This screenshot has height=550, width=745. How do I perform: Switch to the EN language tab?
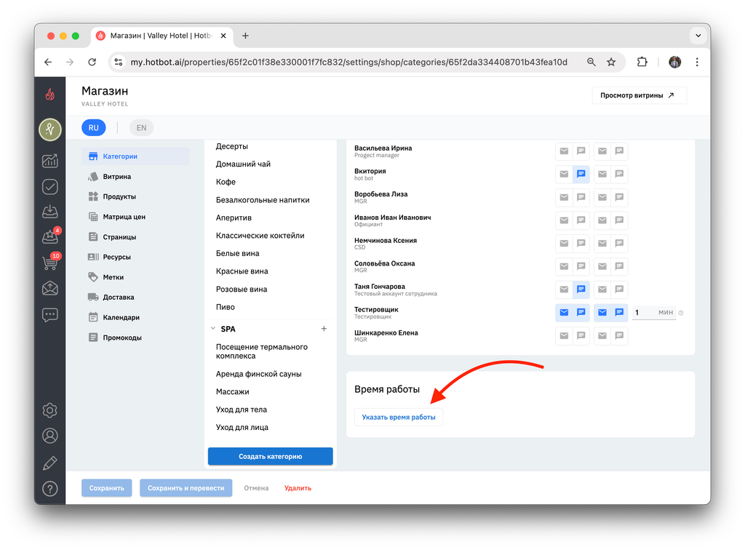(x=141, y=128)
